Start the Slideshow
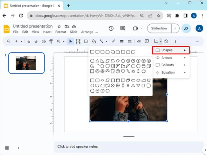207x155 pixels. [159, 28]
